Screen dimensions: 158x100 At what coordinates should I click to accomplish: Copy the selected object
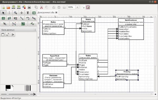pyautogui.click(x=36, y=7)
